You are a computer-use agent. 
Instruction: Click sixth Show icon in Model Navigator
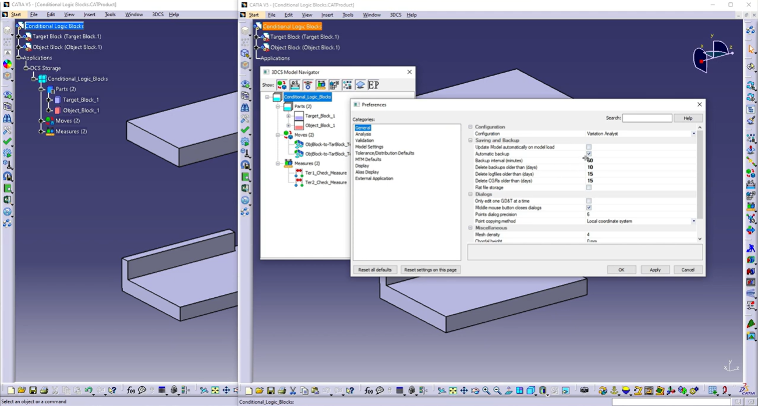(x=347, y=85)
